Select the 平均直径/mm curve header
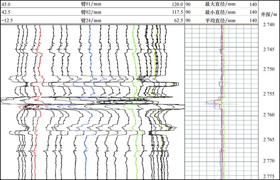280x180 pixels. pyautogui.click(x=220, y=20)
